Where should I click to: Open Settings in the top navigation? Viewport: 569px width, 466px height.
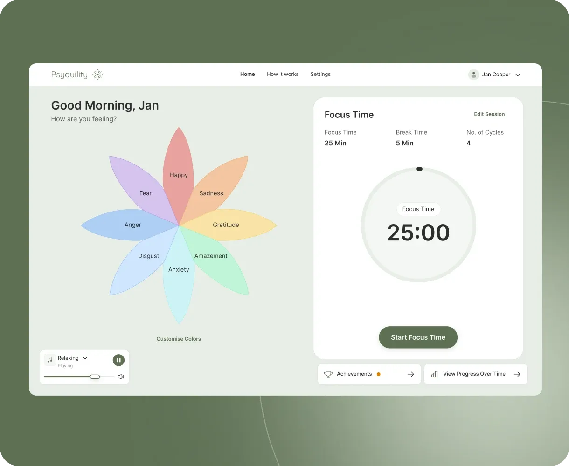(x=320, y=74)
